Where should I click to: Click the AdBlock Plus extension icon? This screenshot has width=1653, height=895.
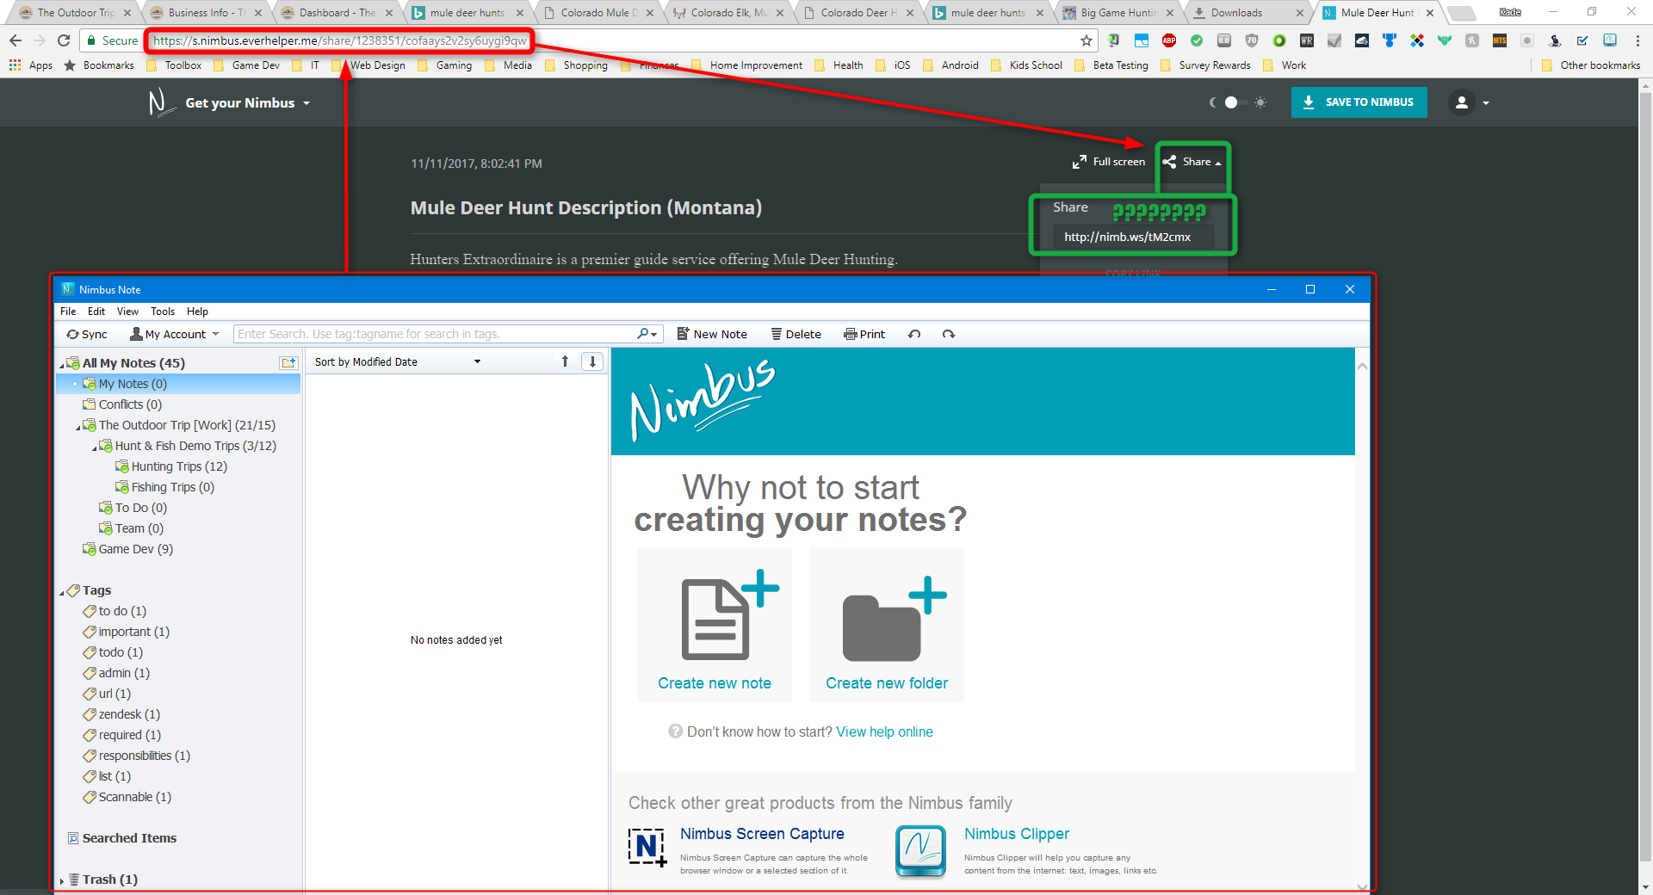point(1169,40)
